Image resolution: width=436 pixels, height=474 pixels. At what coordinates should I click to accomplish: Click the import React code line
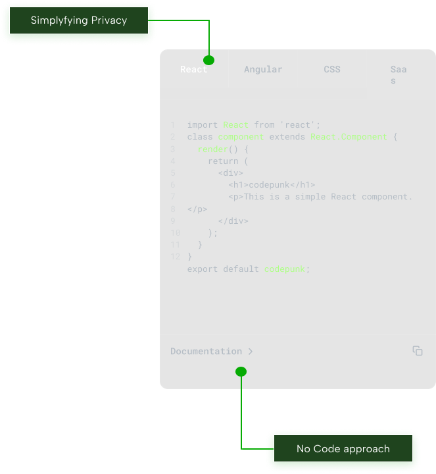253,125
